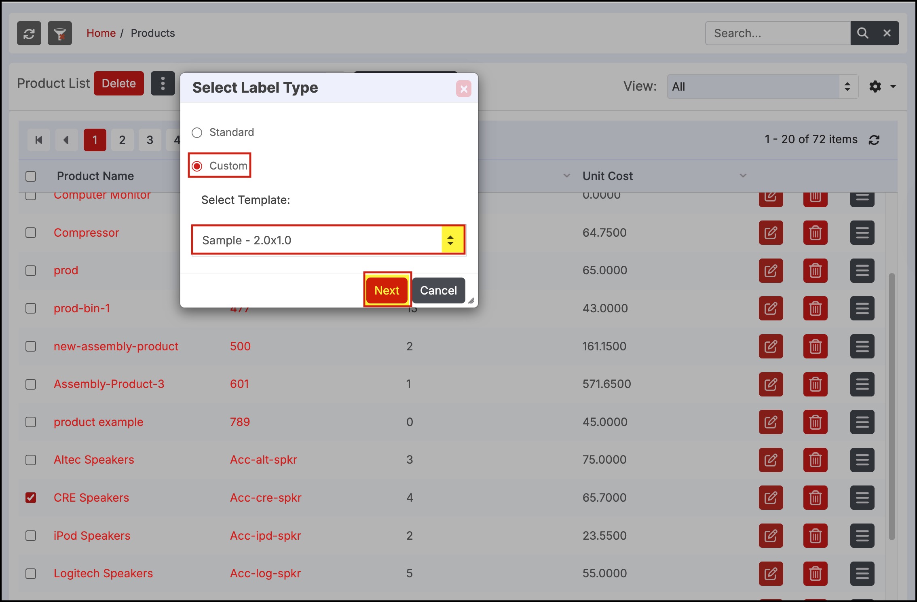Viewport: 917px width, 602px height.
Task: Open hamburger menu for iPod Speakers row
Action: 862,536
